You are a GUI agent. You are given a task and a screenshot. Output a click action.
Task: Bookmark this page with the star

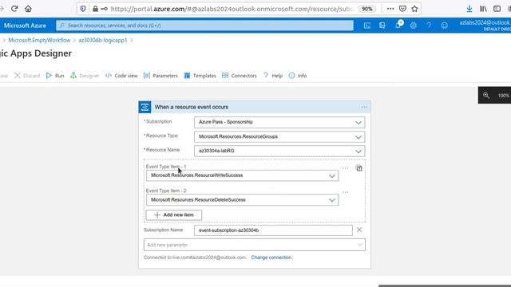pyautogui.click(x=414, y=9)
